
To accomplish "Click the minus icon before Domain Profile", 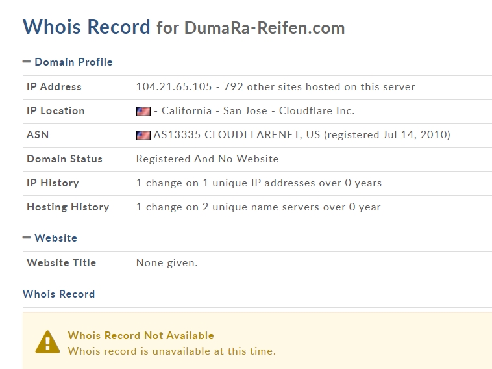I will pyautogui.click(x=27, y=62).
